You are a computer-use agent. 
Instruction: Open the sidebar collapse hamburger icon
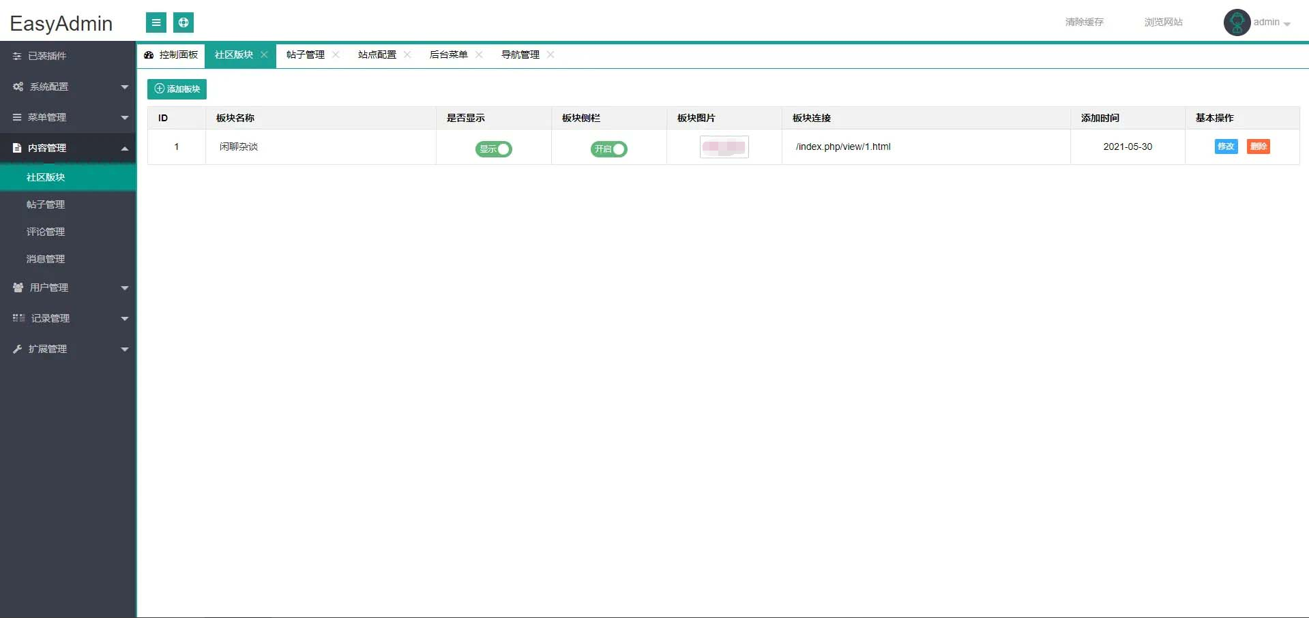156,22
